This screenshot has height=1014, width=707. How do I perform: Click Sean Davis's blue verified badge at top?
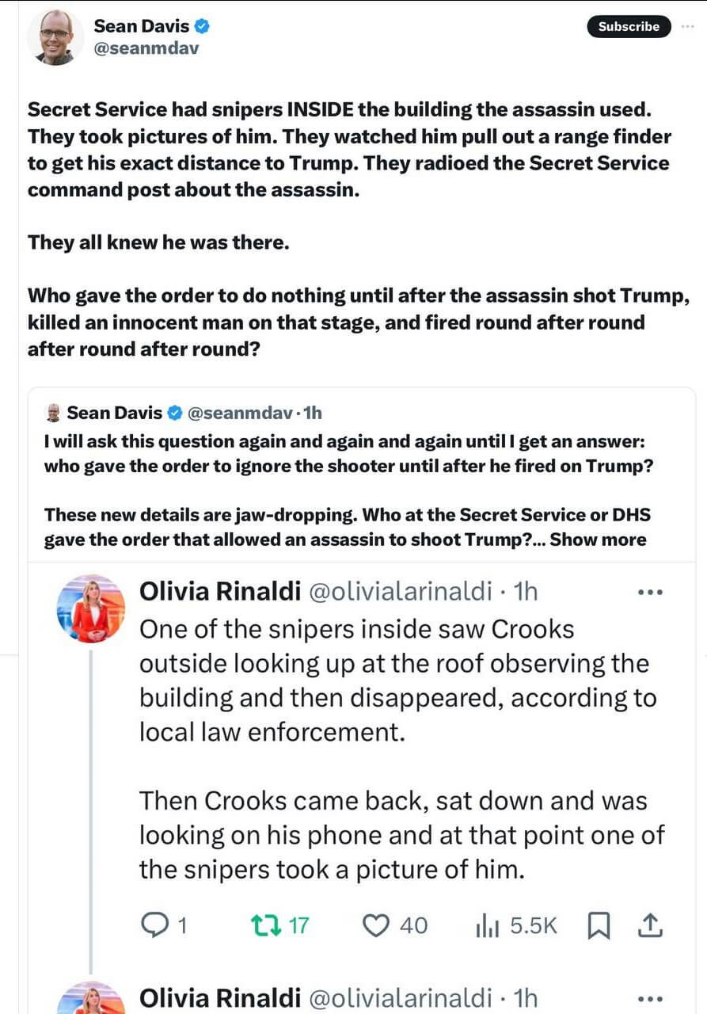[203, 26]
